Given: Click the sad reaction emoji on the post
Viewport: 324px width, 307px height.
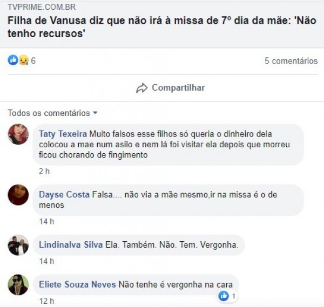Looking at the screenshot, I should click(x=23, y=60).
